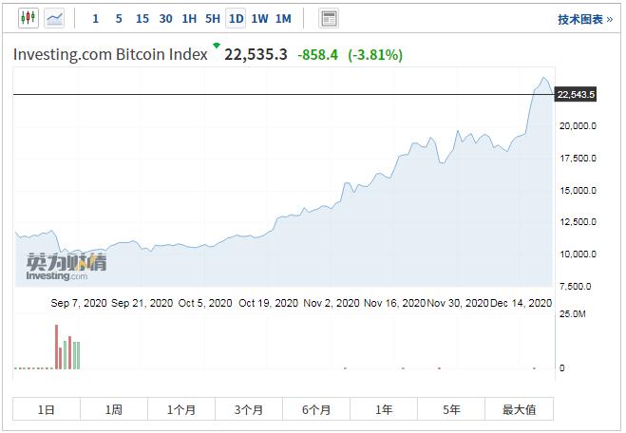This screenshot has height=433, width=626.
Task: Select the 1D interval button
Action: tap(236, 19)
